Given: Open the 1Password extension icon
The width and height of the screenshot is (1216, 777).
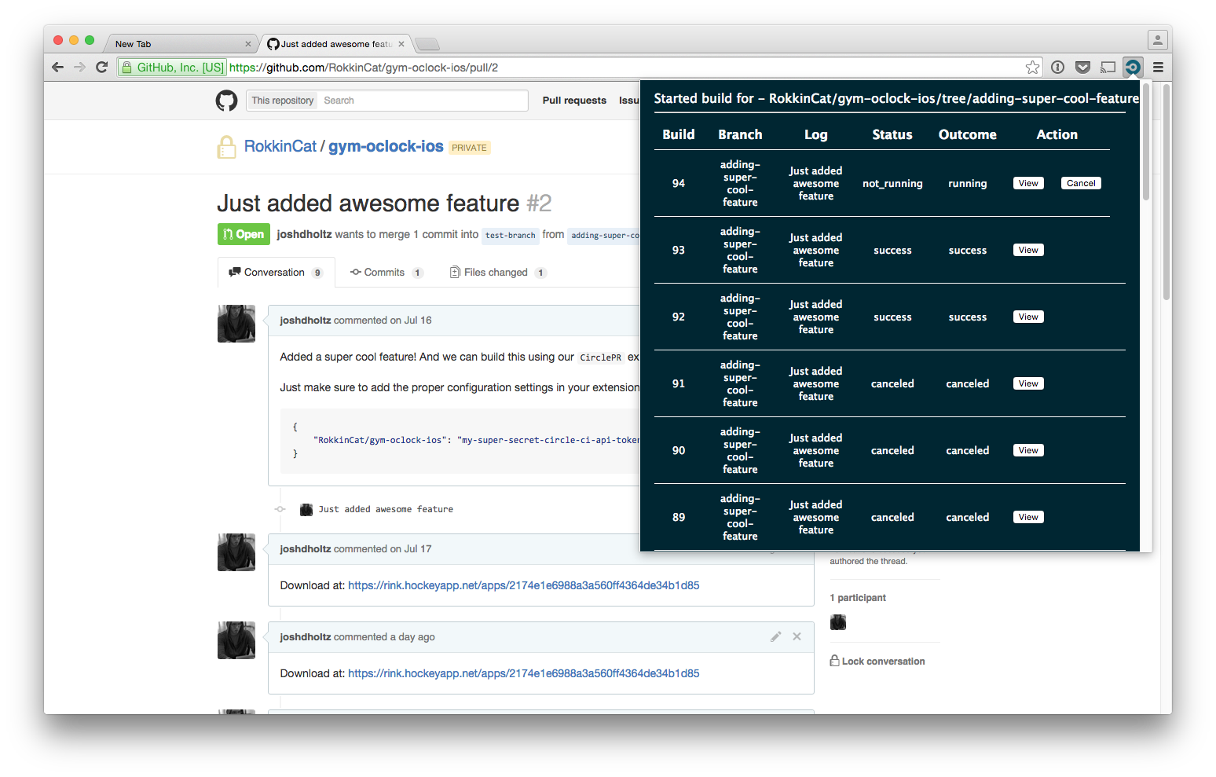Looking at the screenshot, I should [1058, 68].
